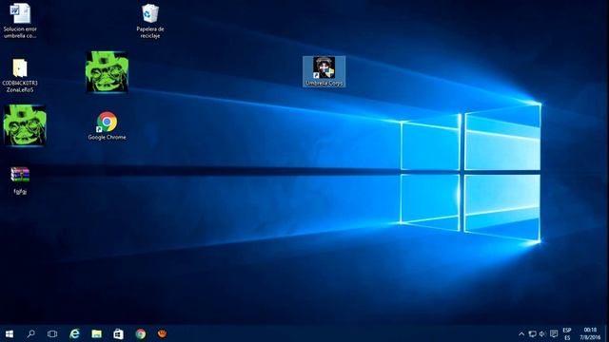Open the Action Center notifications icon
This screenshot has width=609, height=342.
tap(554, 333)
